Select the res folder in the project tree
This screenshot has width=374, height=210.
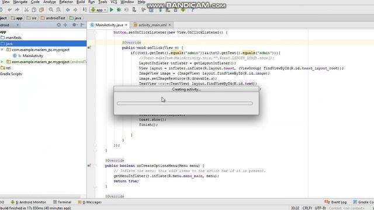(x=6, y=68)
